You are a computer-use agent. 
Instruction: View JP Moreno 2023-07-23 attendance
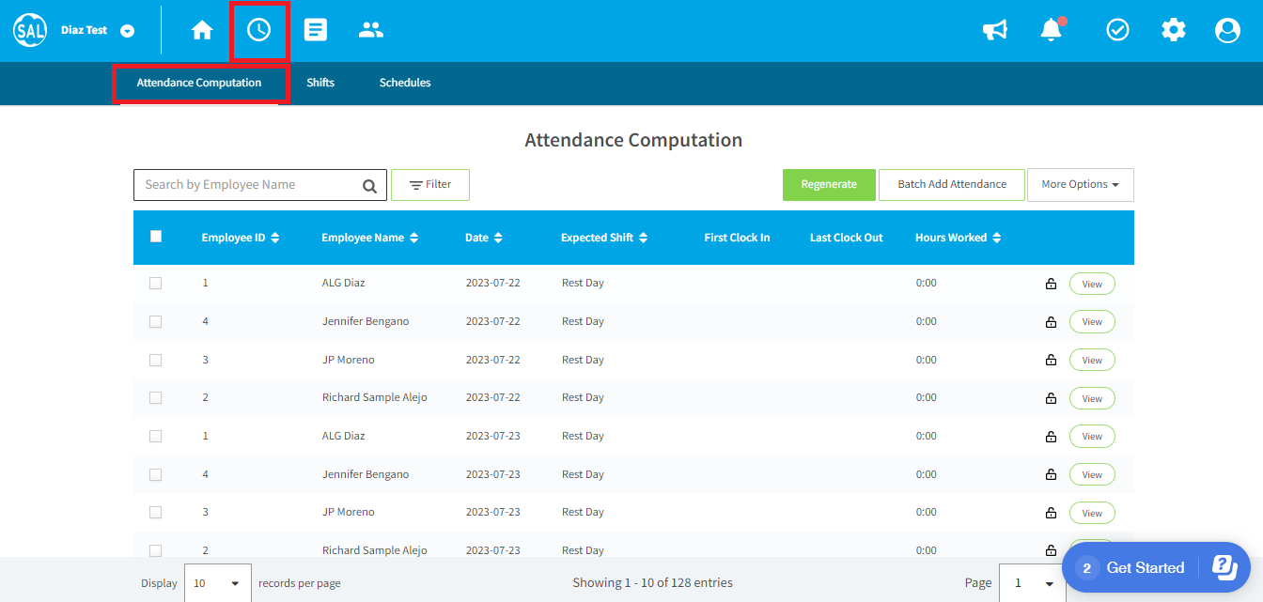[x=1092, y=513]
